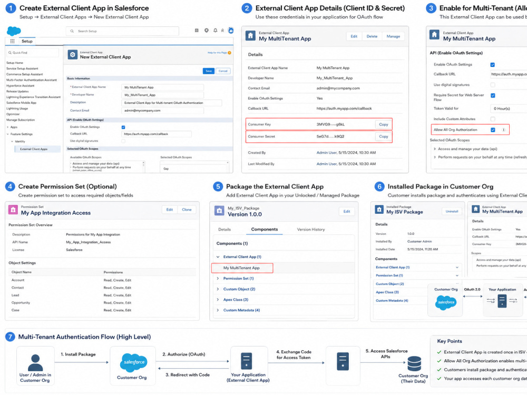This screenshot has height=395, width=527.
Task: Expand Apex Class (3) in package components
Action: tap(218, 300)
